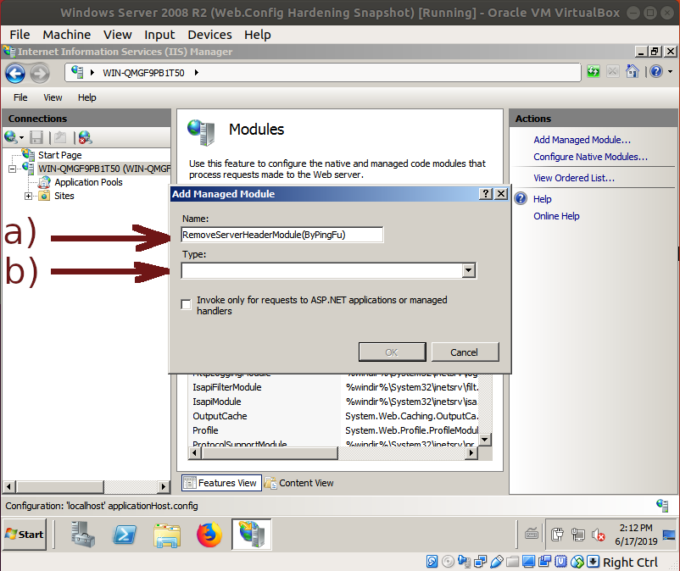Collapse the WIN-QMGF9PB1T50 server node
The height and width of the screenshot is (571, 680).
click(x=12, y=169)
